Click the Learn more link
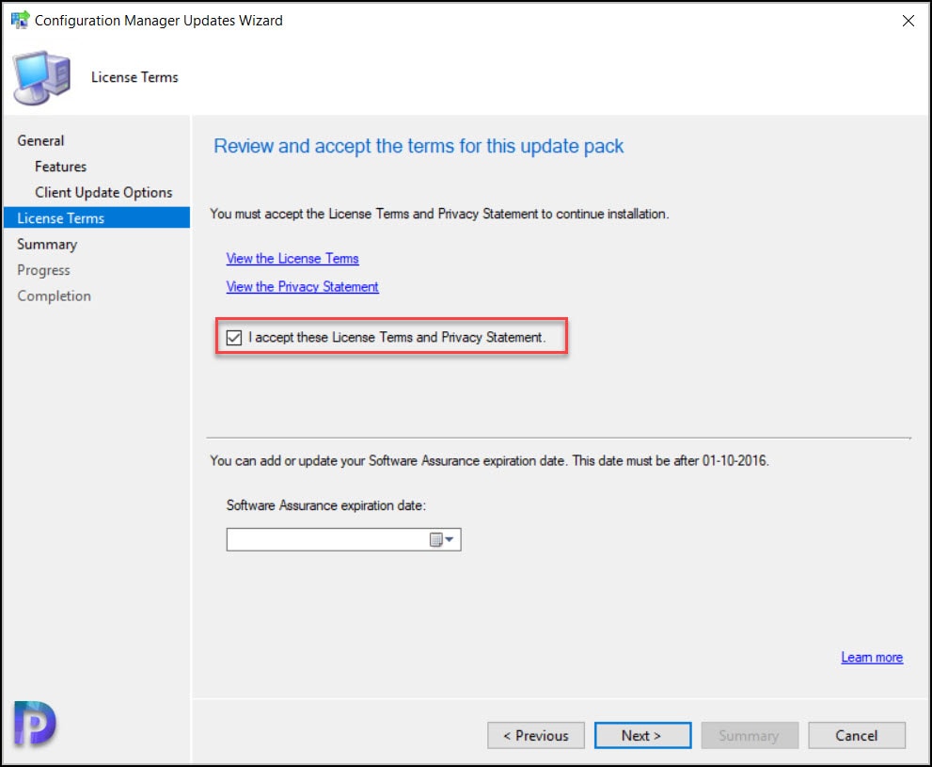 tap(872, 657)
